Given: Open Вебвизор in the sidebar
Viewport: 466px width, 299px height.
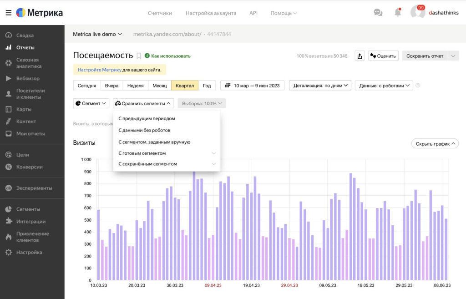Looking at the screenshot, I should [28, 78].
